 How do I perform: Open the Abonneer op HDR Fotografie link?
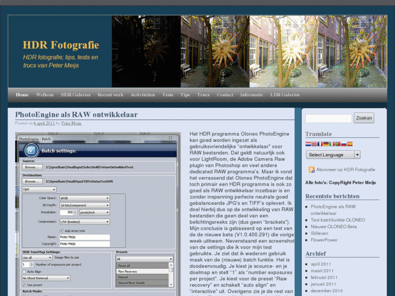346,169
